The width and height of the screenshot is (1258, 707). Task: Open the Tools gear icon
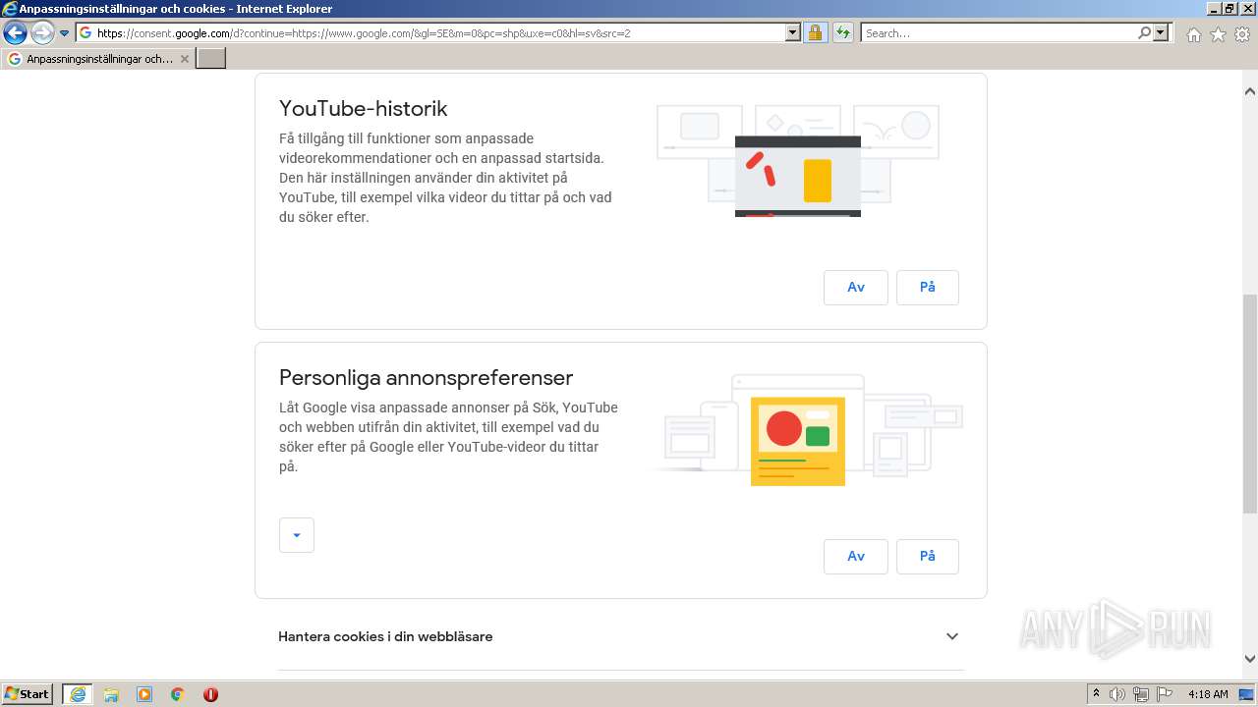pyautogui.click(x=1242, y=34)
